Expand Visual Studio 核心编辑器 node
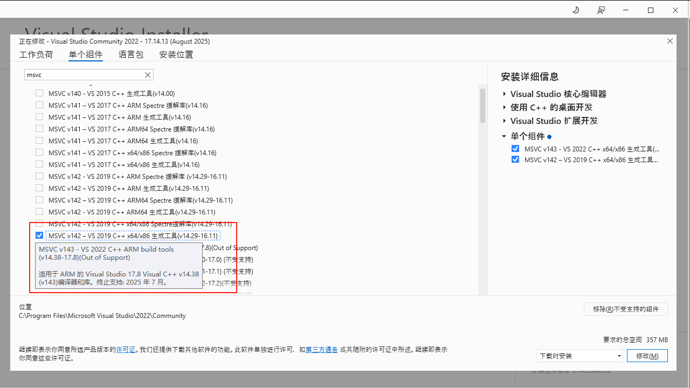Screen dimensions: 690x388 point(504,94)
